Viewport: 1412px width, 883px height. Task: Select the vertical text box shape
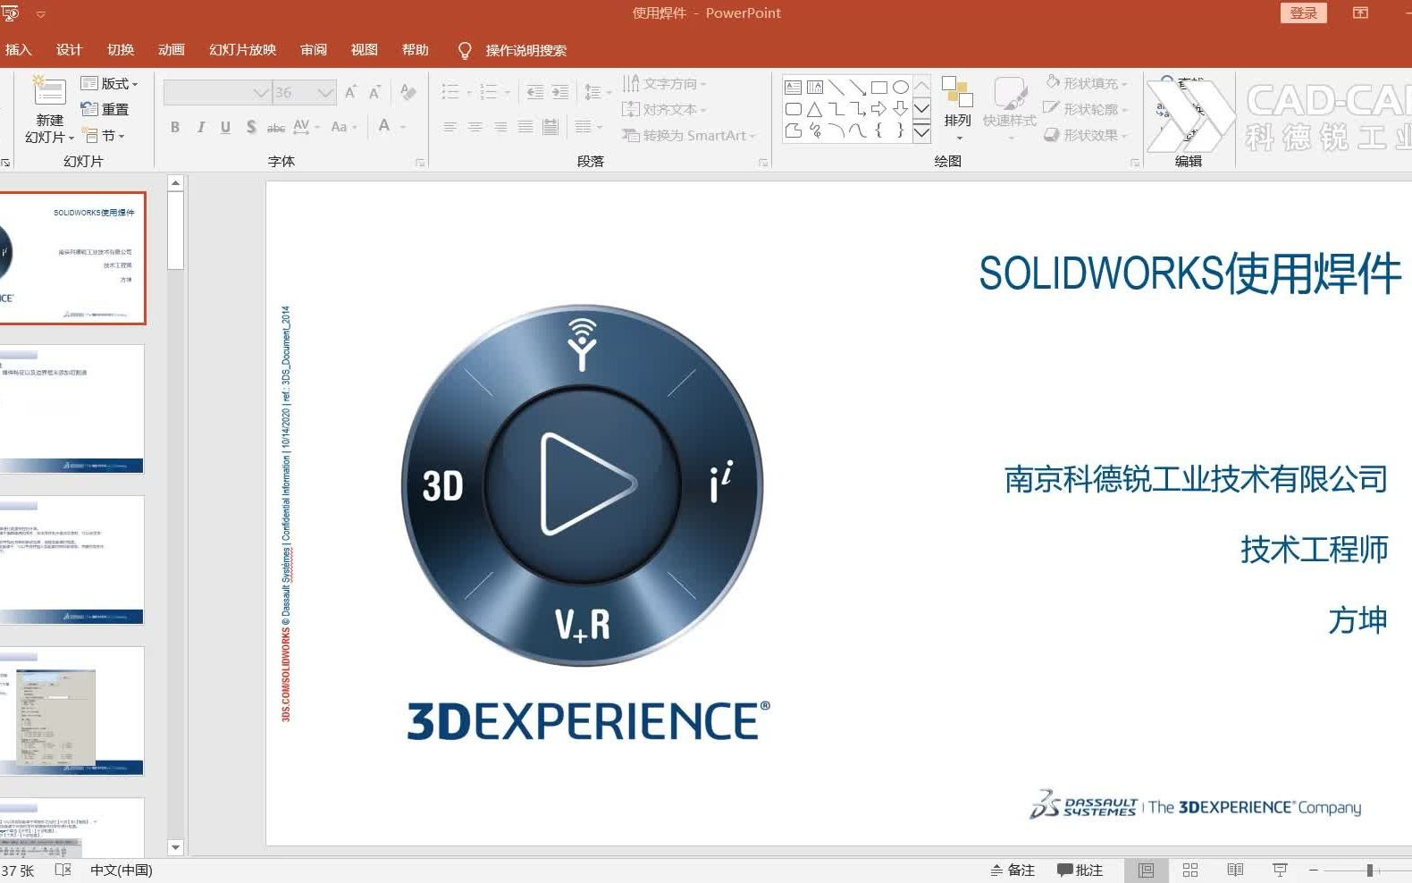[x=814, y=87]
